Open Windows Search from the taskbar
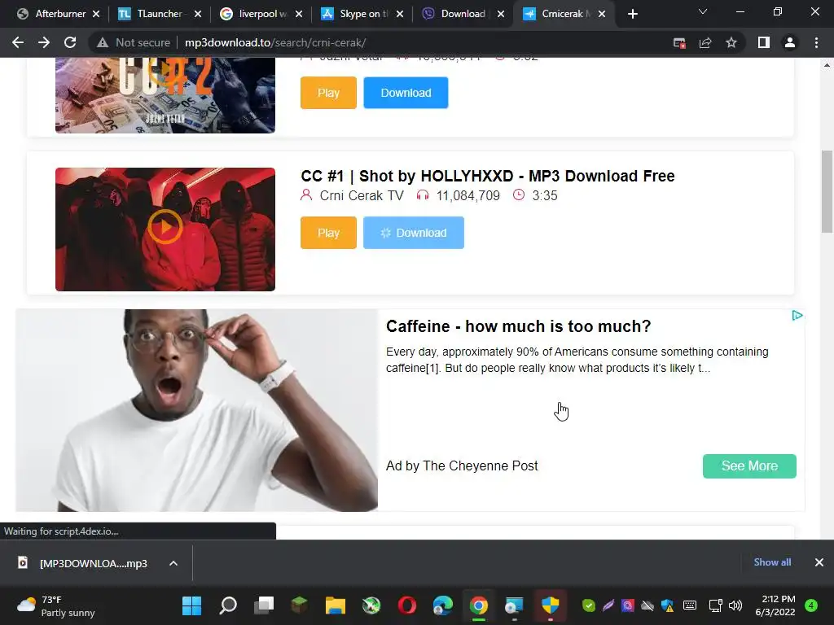The height and width of the screenshot is (625, 834). 228,605
